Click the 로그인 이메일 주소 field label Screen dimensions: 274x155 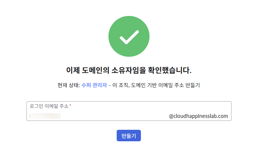pos(49,106)
